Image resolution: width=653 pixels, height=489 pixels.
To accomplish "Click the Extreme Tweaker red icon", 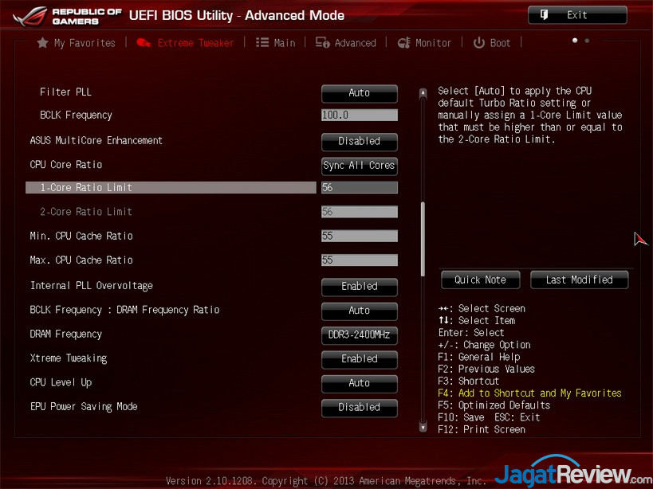I will click(144, 42).
